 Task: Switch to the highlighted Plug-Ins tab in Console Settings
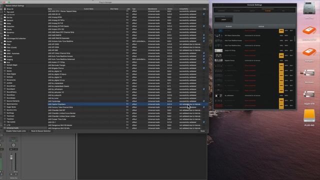point(268,10)
